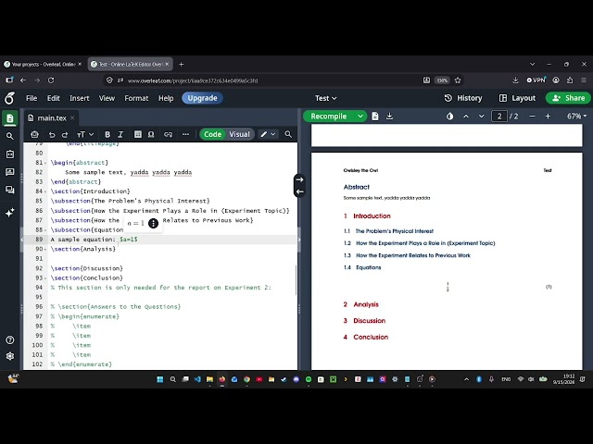Switch editor to Code mode
This screenshot has width=593, height=444.
(x=212, y=134)
